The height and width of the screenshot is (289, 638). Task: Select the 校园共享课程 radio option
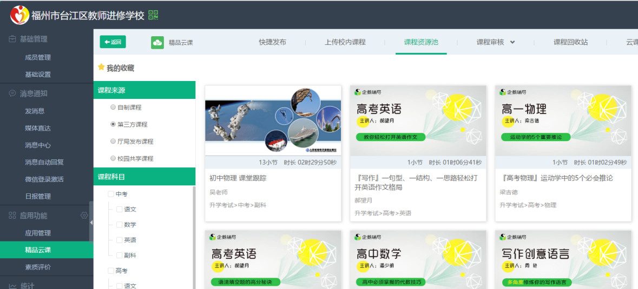click(113, 158)
